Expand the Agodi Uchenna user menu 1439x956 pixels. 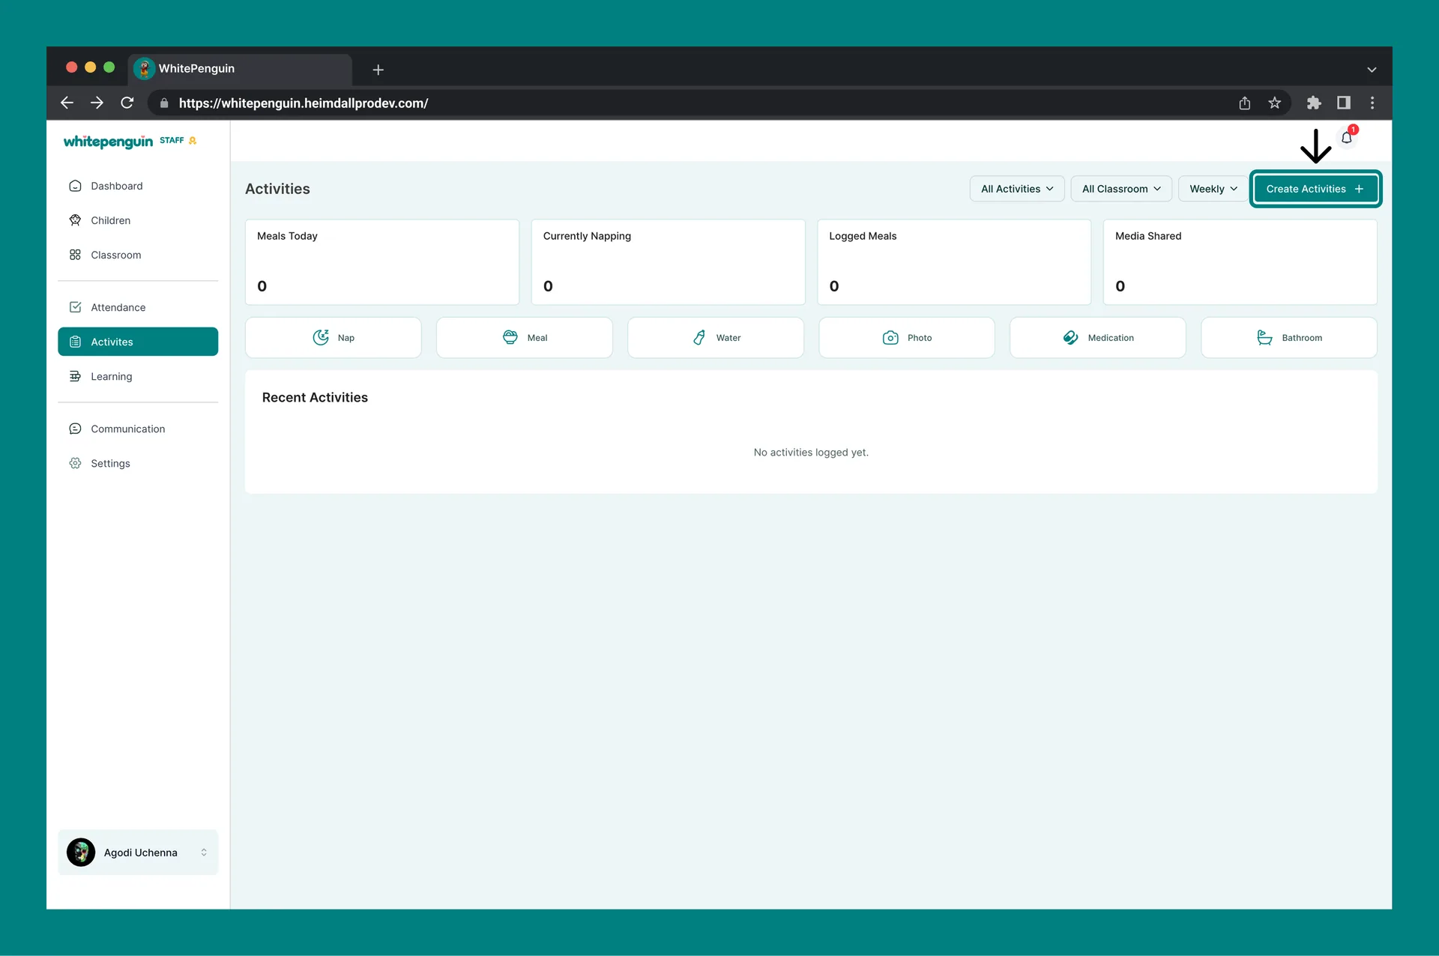coord(138,853)
